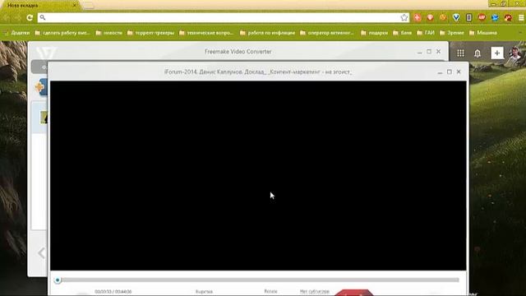Click the browser back arrow

(x=7, y=17)
